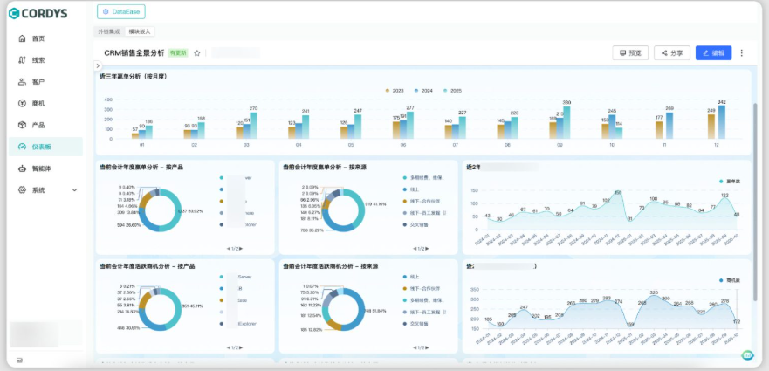Click the 编辑 edit button

click(713, 53)
